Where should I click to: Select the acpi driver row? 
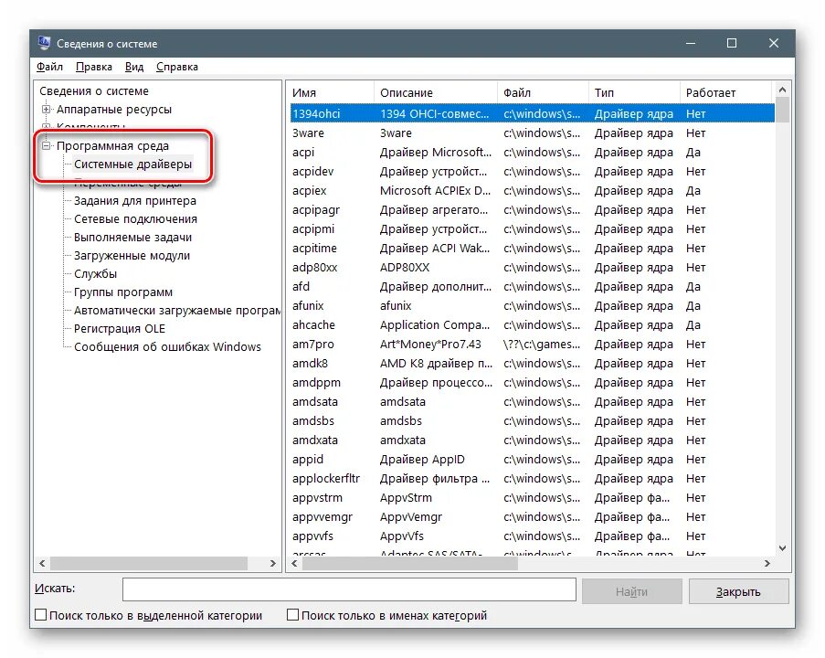coord(532,152)
